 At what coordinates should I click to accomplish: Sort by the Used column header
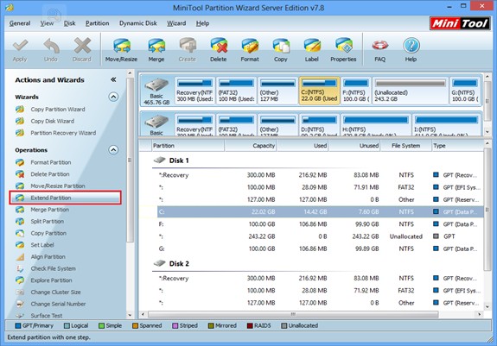click(x=303, y=146)
